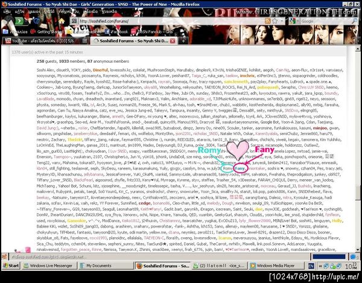Click the page scrollbar up arrow
The image size is (362, 283).
pyautogui.click(x=358, y=49)
